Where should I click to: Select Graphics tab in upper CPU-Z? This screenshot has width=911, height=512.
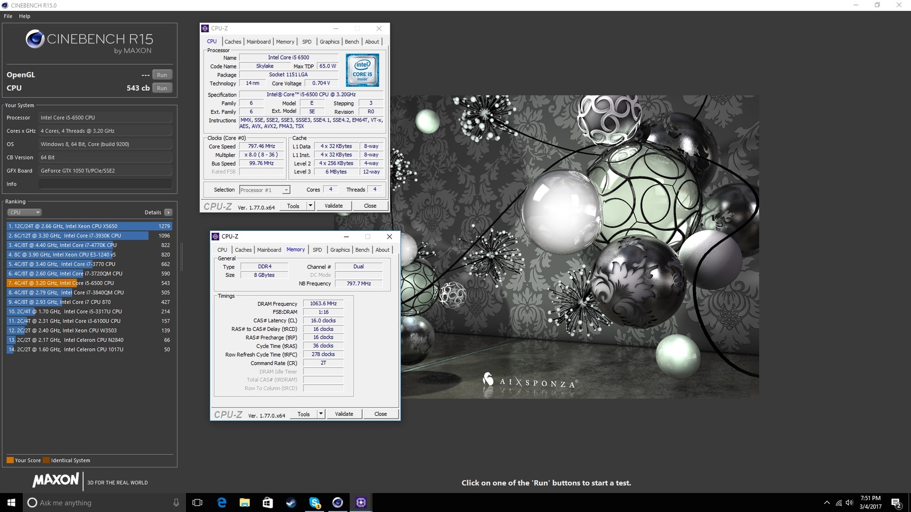pos(329,42)
